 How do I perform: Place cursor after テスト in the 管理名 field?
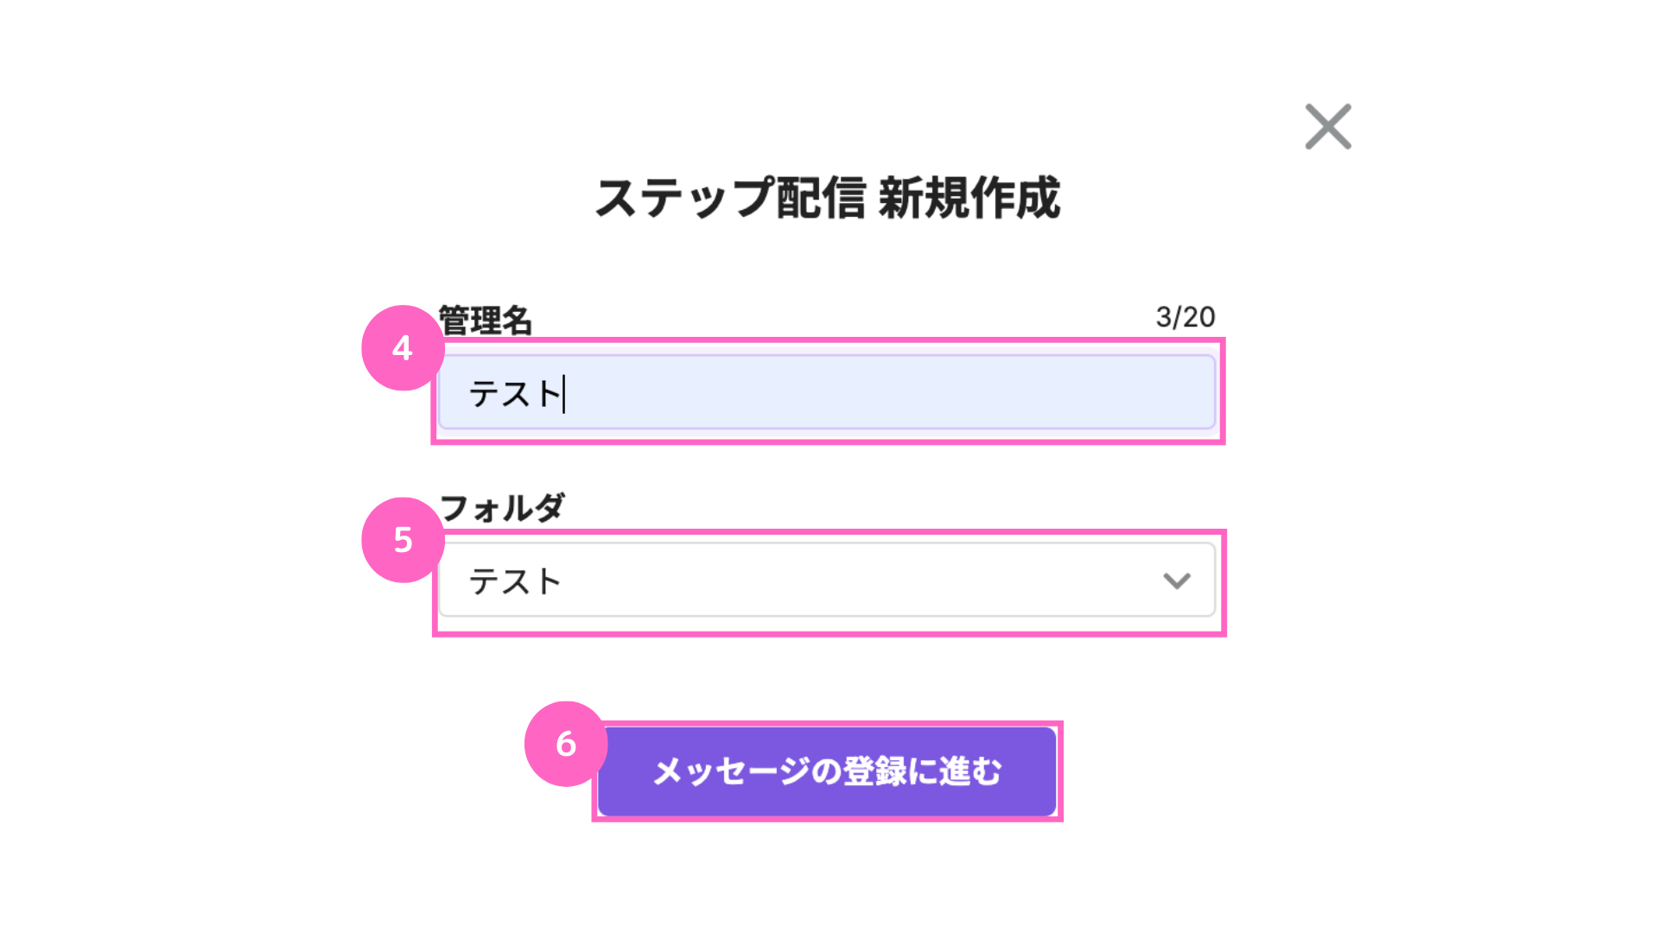[x=564, y=394]
